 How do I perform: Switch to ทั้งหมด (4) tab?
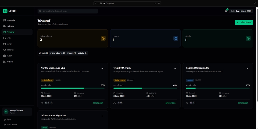click(x=44, y=53)
